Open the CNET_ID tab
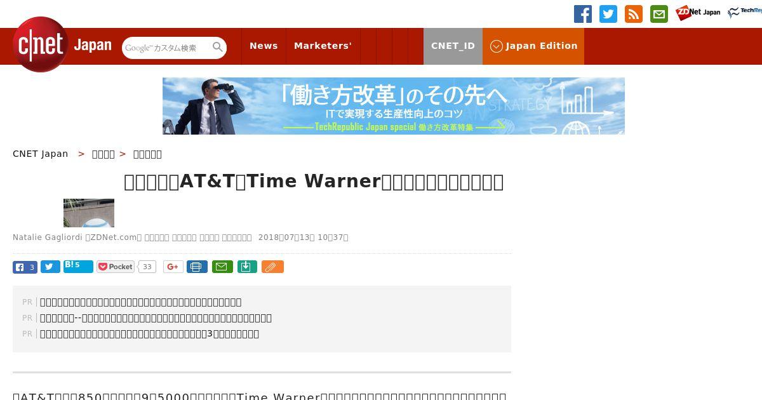This screenshot has width=762, height=400. point(453,46)
